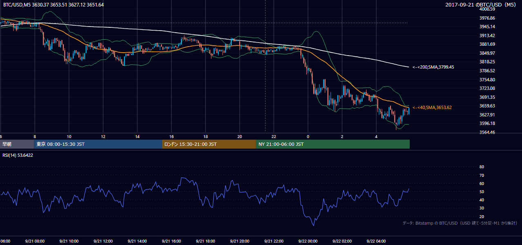Click price axis value 3818.25

click(487, 62)
